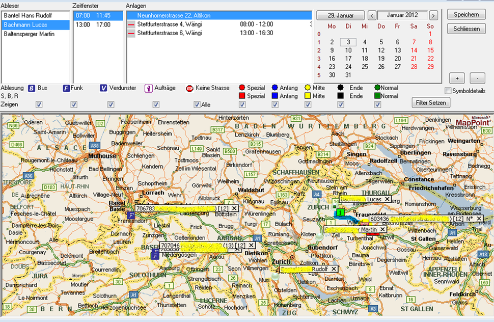Click the Filter Setzen button

coord(431,103)
